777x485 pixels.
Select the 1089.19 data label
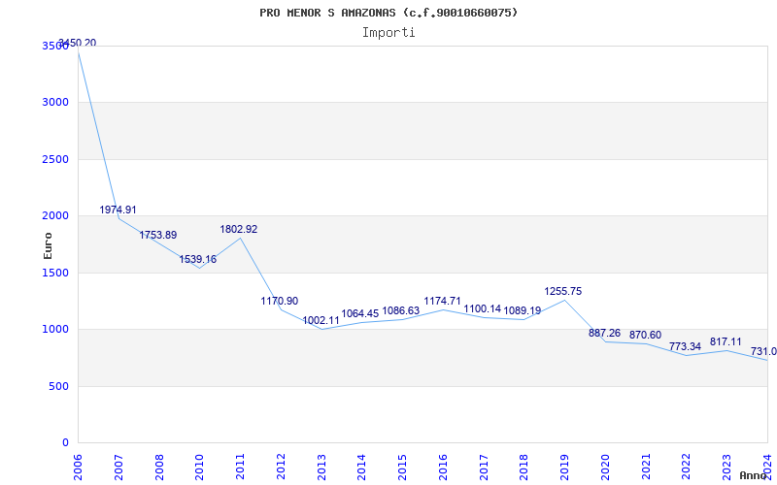point(523,310)
